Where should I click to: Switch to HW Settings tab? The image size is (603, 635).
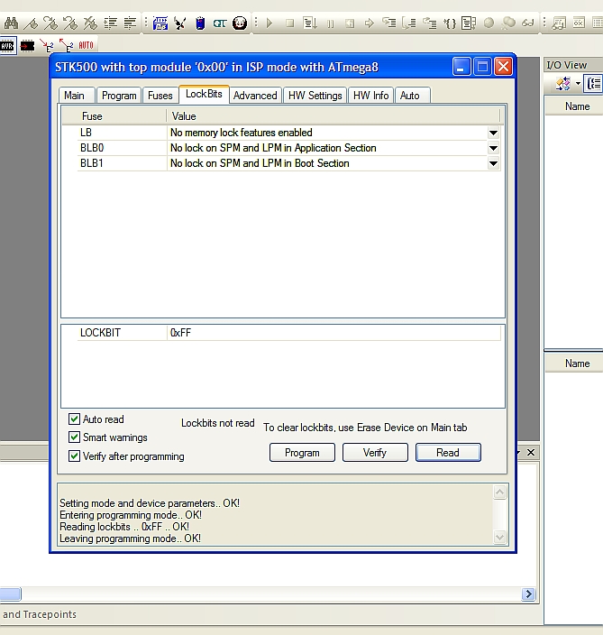(315, 96)
